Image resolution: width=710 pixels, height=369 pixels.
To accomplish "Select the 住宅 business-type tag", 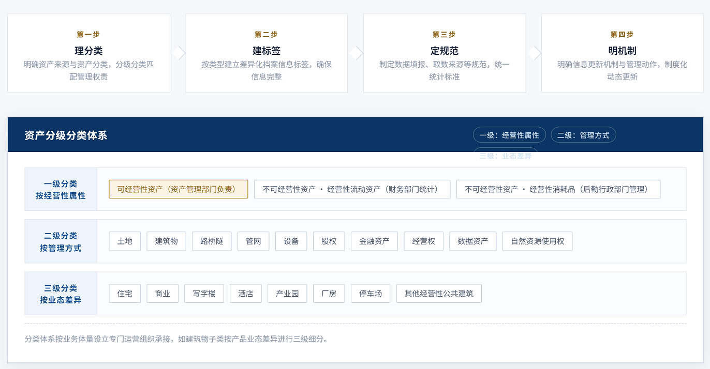I will (125, 294).
